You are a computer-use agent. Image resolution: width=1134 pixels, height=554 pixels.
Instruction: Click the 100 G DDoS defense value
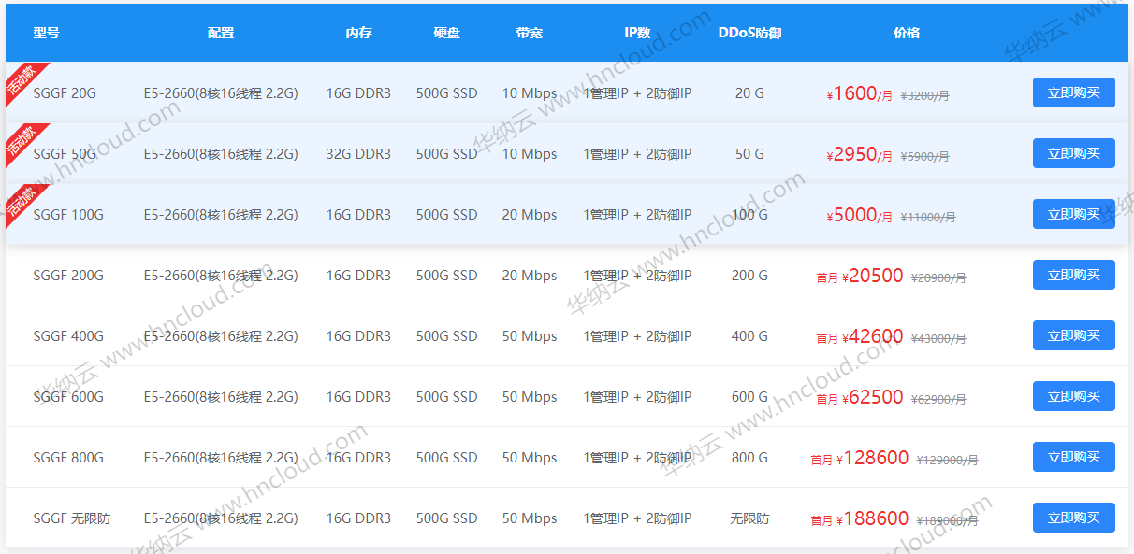tap(749, 215)
